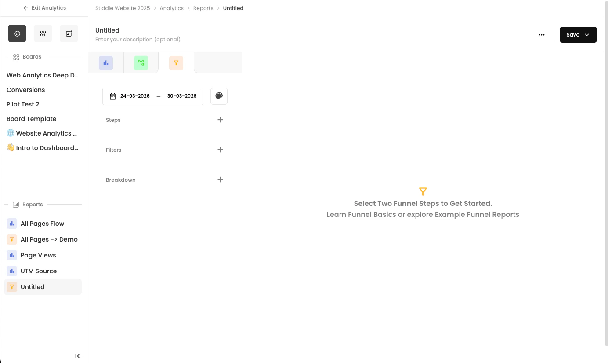This screenshot has width=608, height=363.
Task: Add a breakdown with Breakdown plus icon
Action: pyautogui.click(x=221, y=180)
